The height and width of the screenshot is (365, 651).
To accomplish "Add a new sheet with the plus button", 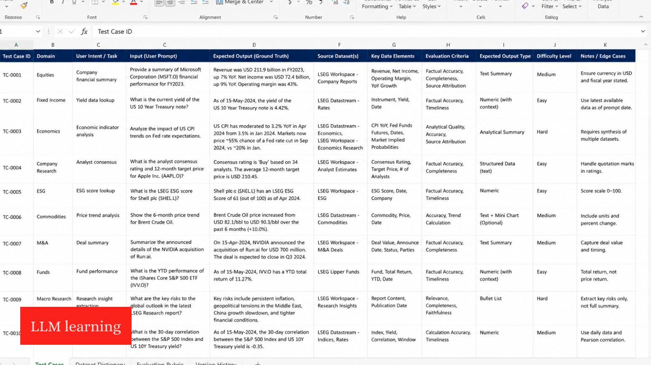I will [258, 363].
